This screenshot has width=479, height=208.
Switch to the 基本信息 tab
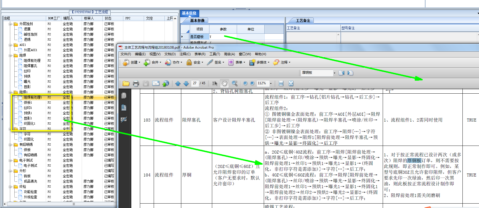[x=189, y=13]
